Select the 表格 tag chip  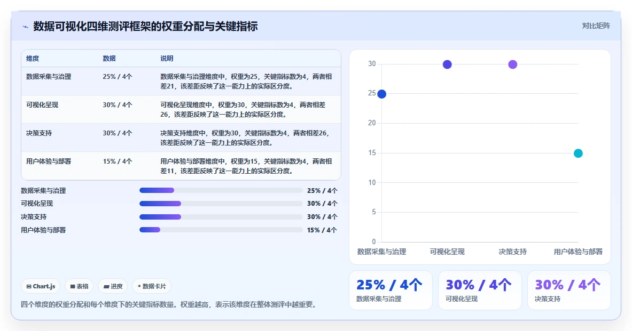click(80, 286)
